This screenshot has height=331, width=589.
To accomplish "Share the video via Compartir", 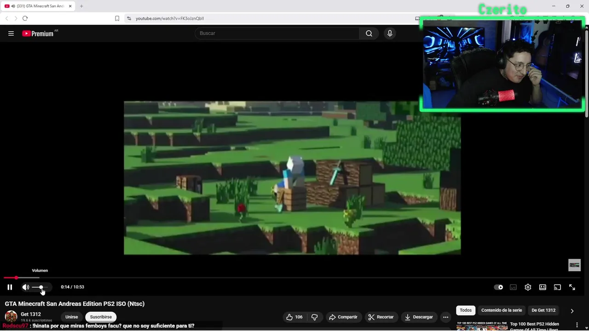I will click(343, 317).
